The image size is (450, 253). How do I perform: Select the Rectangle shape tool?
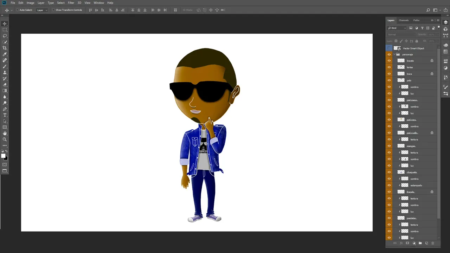pyautogui.click(x=5, y=127)
